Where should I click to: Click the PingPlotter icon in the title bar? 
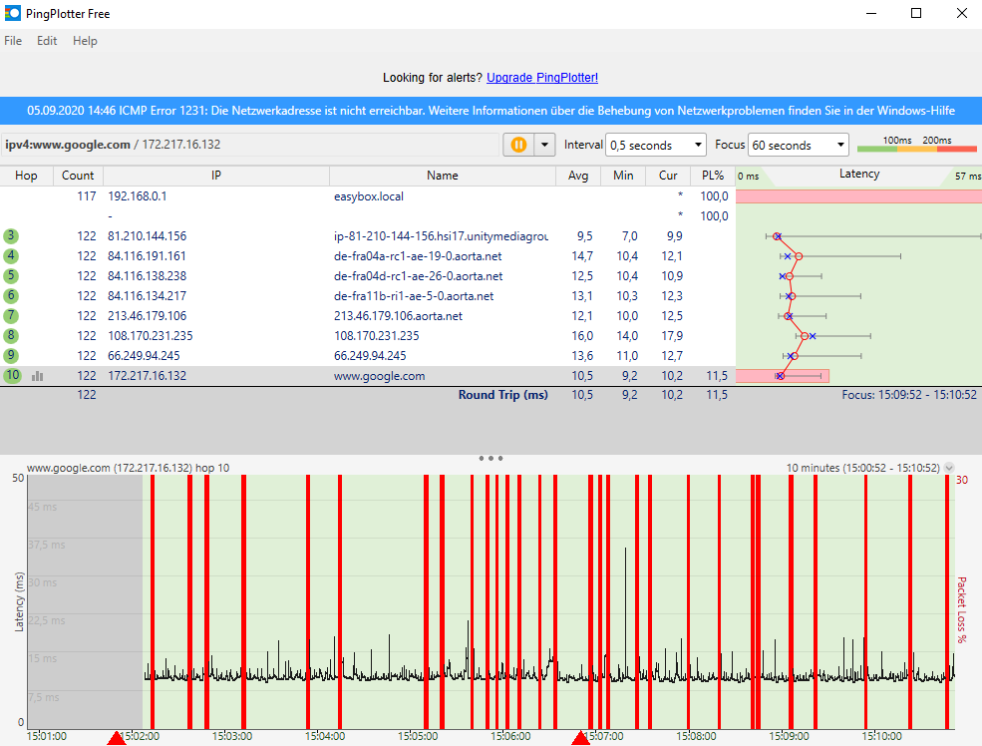(14, 13)
